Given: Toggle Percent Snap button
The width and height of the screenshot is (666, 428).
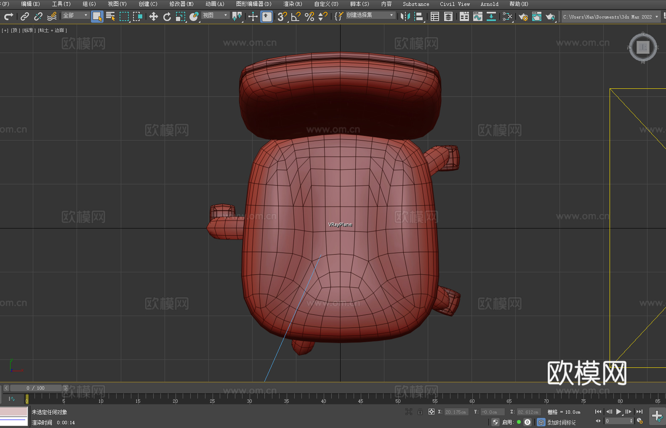Looking at the screenshot, I should click(x=309, y=16).
